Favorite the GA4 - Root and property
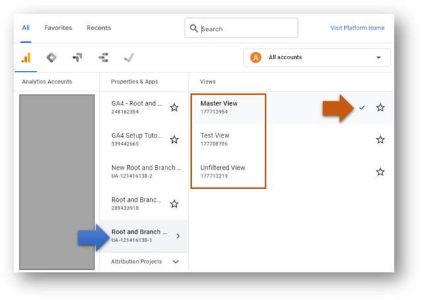The width and height of the screenshot is (422, 300). [174, 107]
